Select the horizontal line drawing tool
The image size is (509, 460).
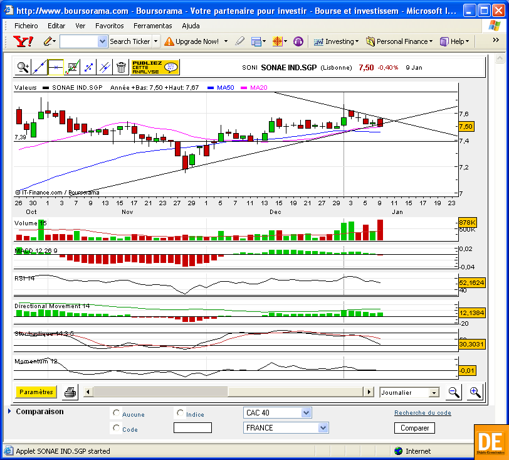click(x=56, y=67)
